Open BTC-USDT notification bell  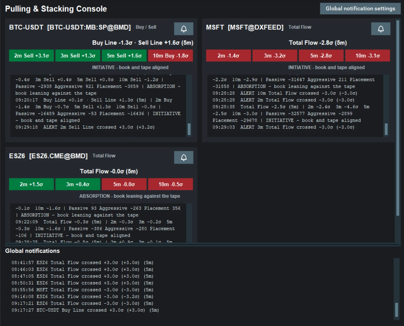point(184,29)
